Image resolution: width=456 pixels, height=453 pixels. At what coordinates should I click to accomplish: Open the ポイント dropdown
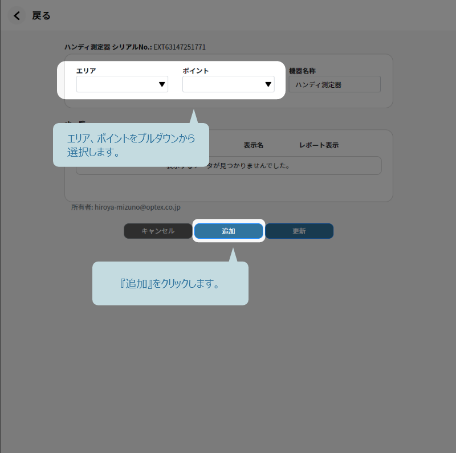pos(229,84)
